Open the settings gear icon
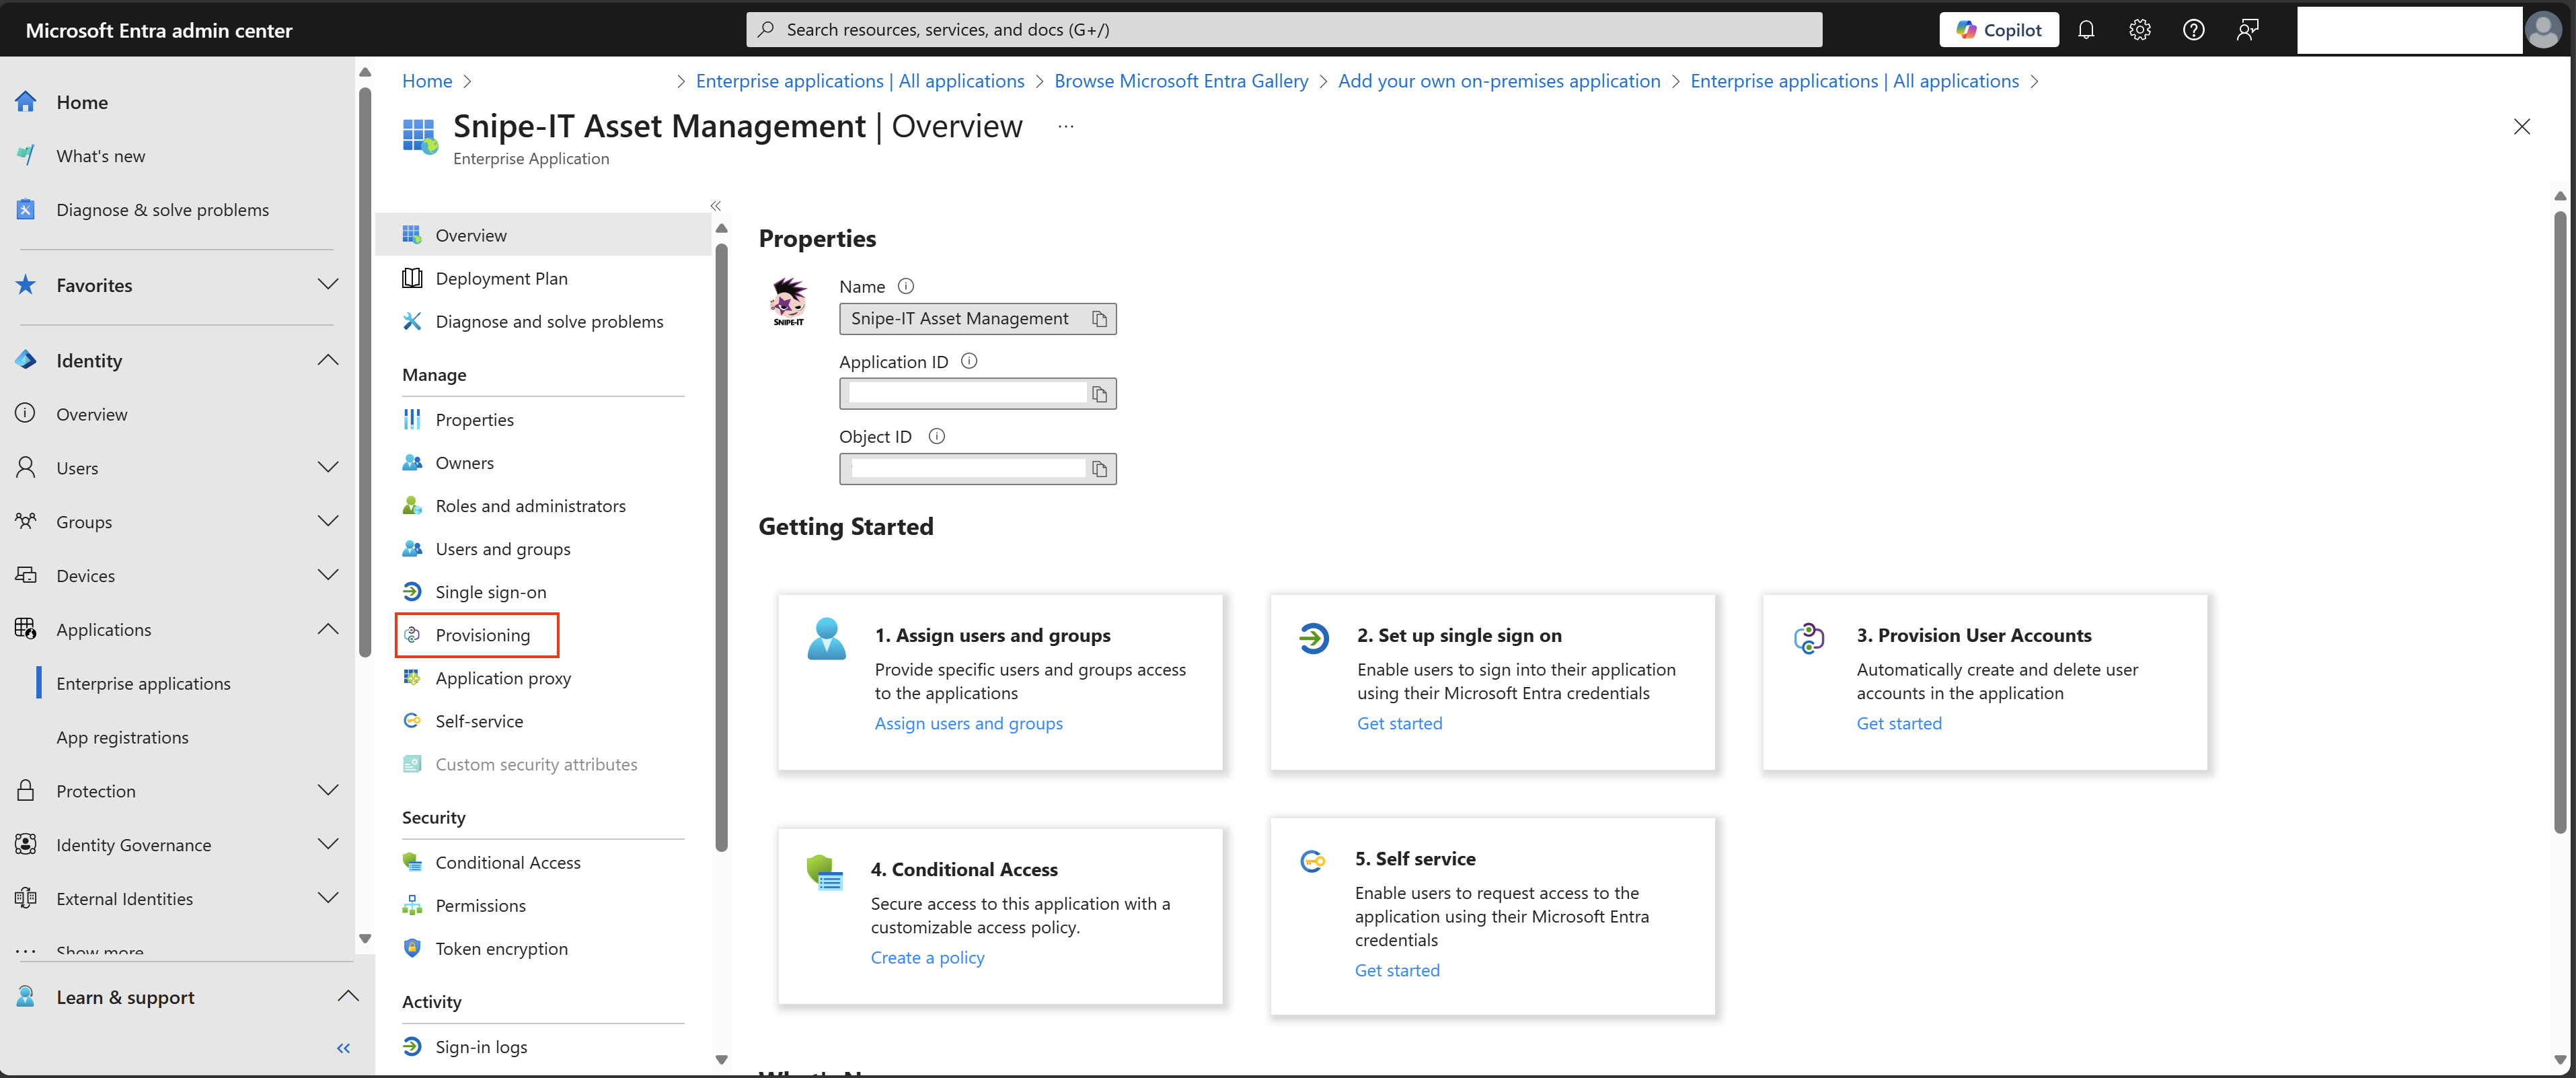 pyautogui.click(x=2139, y=30)
